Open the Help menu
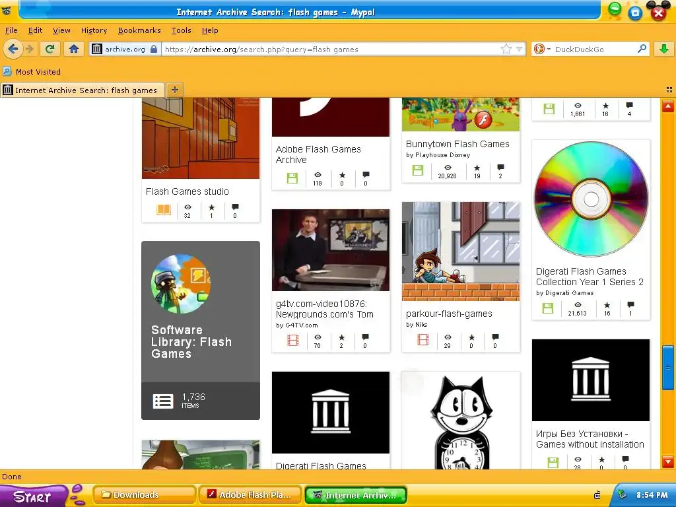The image size is (676, 507). 210,30
